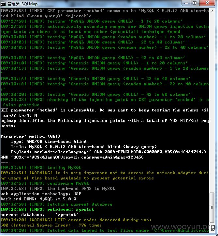Minimize the SQLMap console window
Screen dimensions: 218x236
click(186, 3)
